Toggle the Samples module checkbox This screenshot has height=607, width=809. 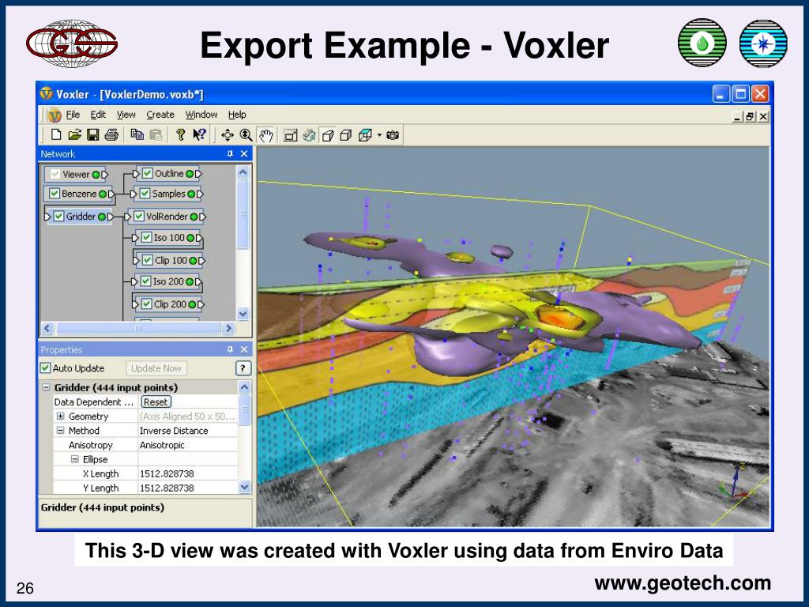[145, 194]
